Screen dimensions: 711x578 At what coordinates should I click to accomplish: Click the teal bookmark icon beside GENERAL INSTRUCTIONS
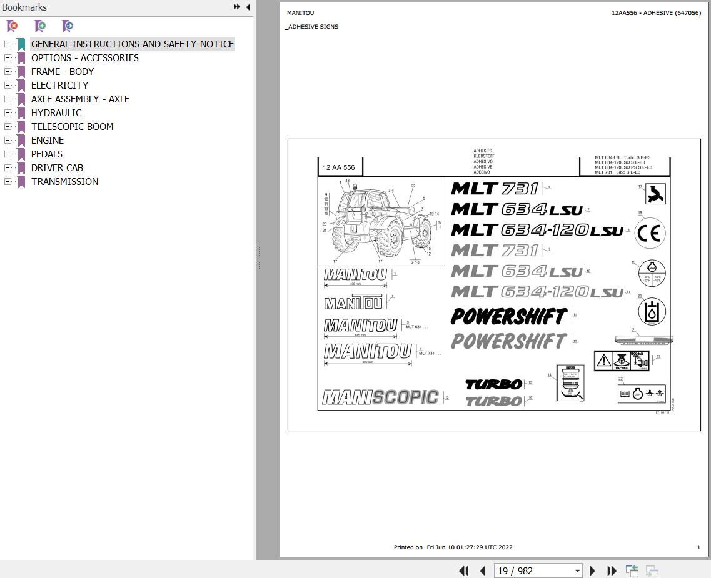pyautogui.click(x=21, y=44)
